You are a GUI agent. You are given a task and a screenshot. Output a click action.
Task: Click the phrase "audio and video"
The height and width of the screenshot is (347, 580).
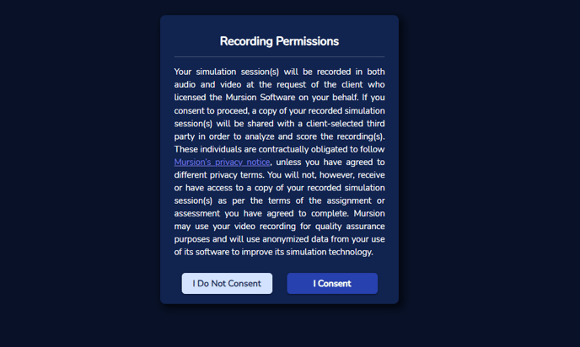207,84
